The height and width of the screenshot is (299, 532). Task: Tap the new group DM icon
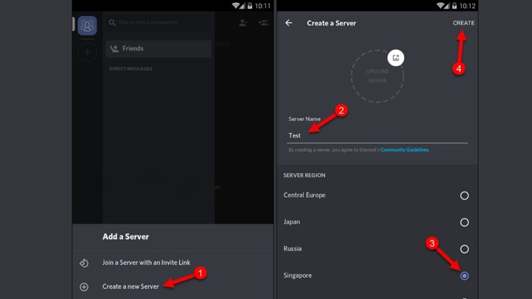coord(263,23)
